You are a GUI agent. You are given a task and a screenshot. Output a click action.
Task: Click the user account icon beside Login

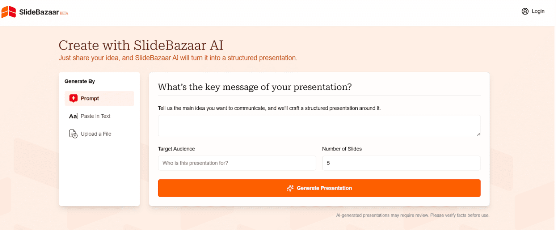[x=525, y=11]
